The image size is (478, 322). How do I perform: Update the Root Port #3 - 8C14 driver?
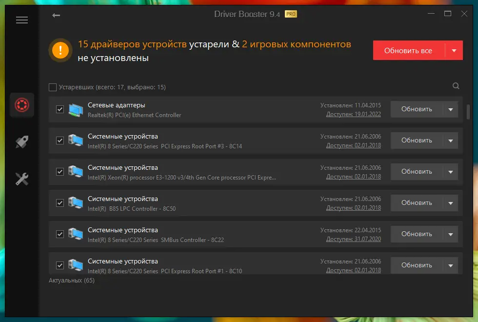pyautogui.click(x=417, y=141)
